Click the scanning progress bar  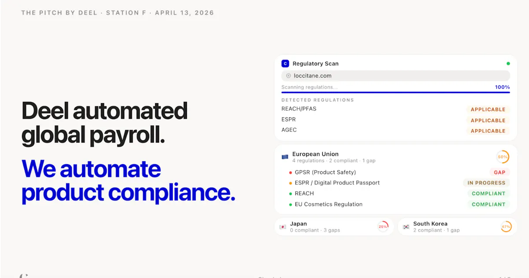pyautogui.click(x=396, y=92)
